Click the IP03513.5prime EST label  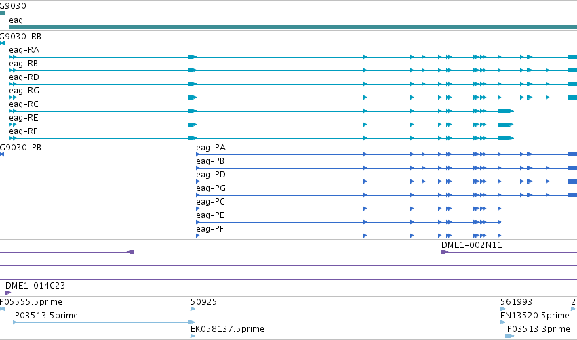coord(45,316)
